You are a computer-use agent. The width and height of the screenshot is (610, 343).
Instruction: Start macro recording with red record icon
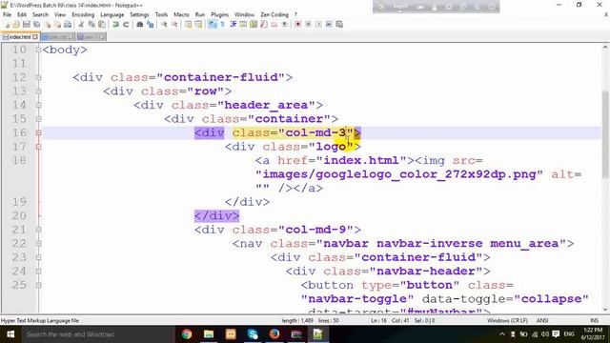point(298,24)
